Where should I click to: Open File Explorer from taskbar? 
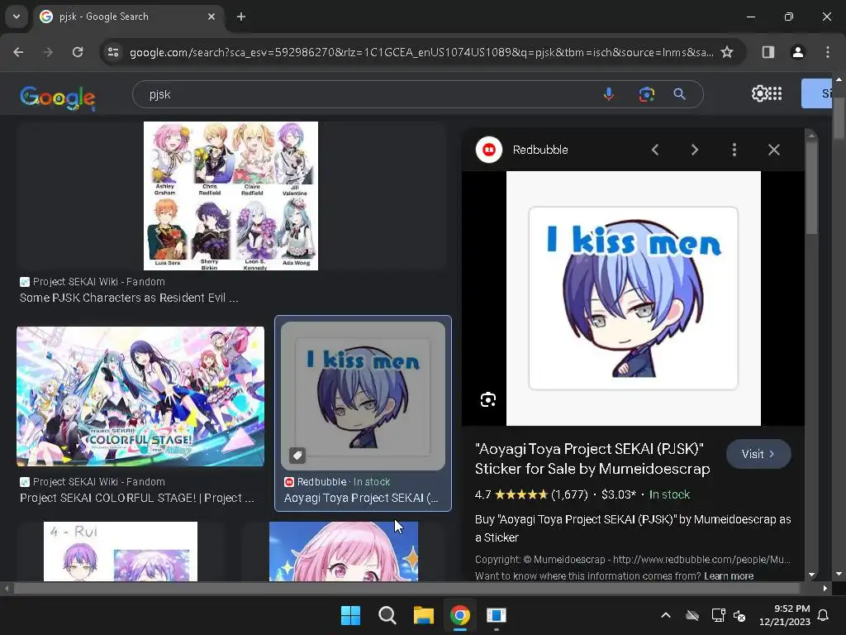(424, 615)
